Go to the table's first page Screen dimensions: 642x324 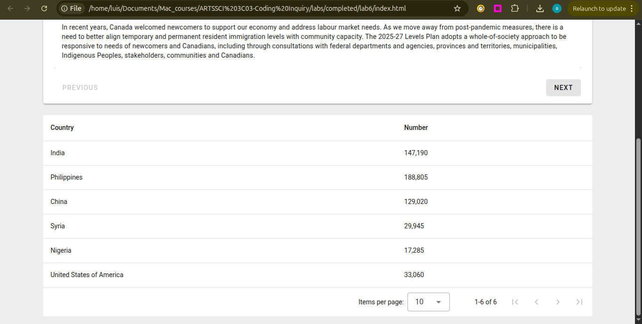coord(515,302)
